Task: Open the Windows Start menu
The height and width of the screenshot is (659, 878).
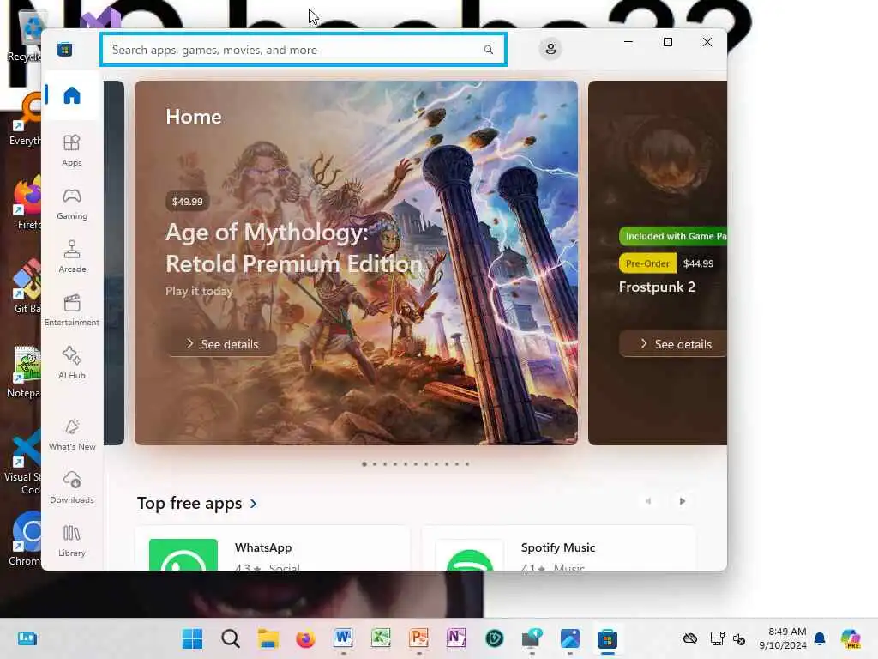Action: [x=193, y=638]
